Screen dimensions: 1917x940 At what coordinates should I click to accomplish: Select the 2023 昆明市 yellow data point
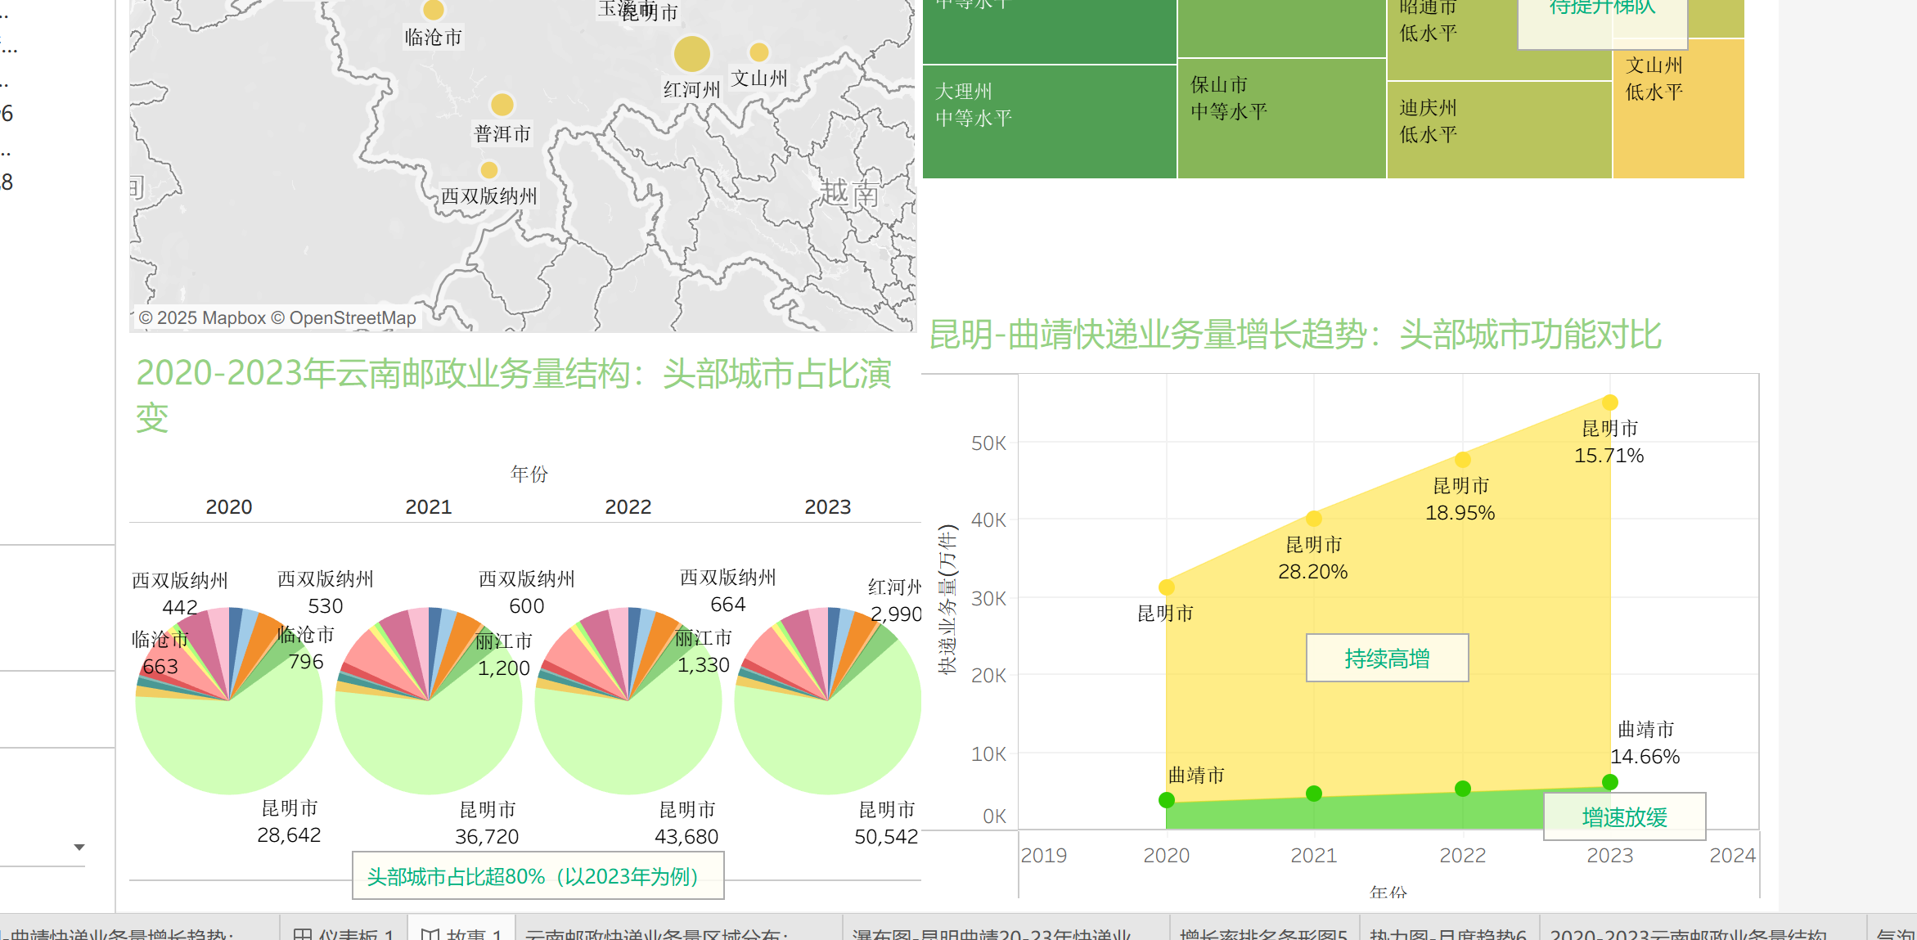[1609, 403]
